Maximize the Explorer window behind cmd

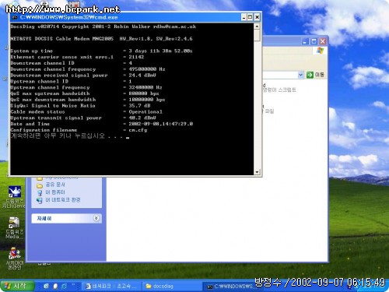(314, 41)
